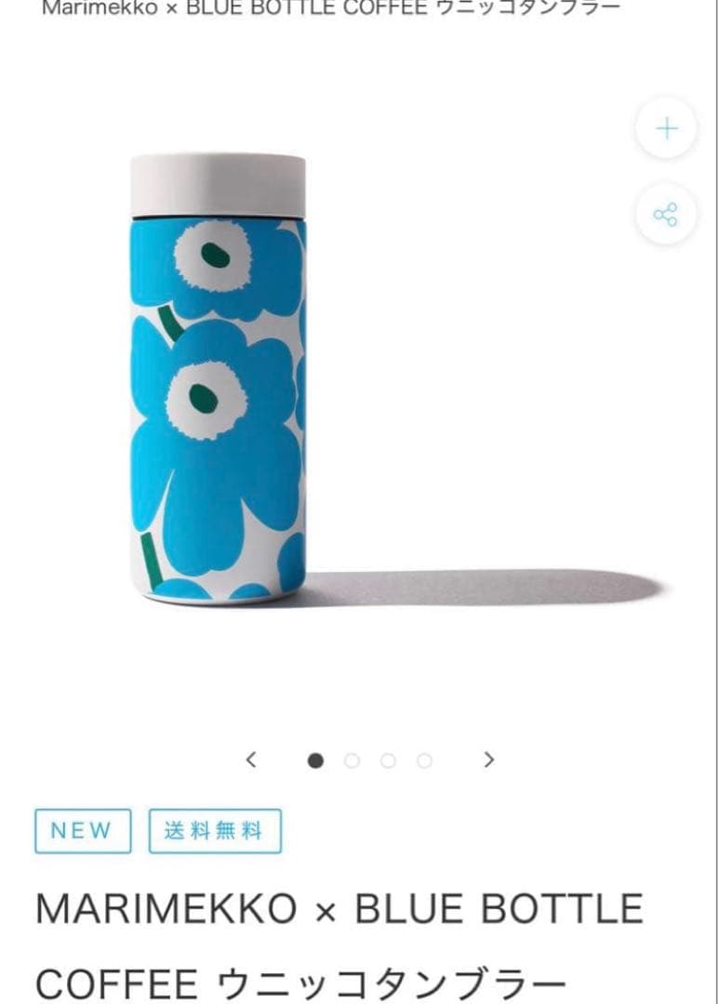Click the green flower center on tumbler top
Image resolution: width=718 pixels, height=1004 pixels.
(215, 256)
